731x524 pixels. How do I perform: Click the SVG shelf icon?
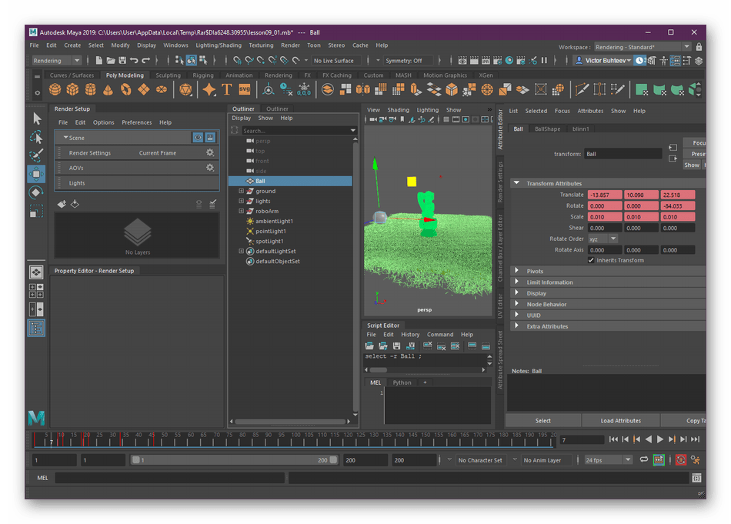point(244,89)
